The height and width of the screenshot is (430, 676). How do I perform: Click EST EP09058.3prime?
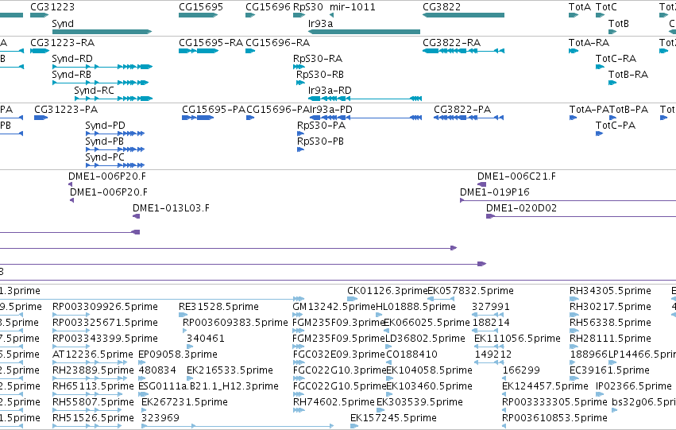(x=178, y=354)
